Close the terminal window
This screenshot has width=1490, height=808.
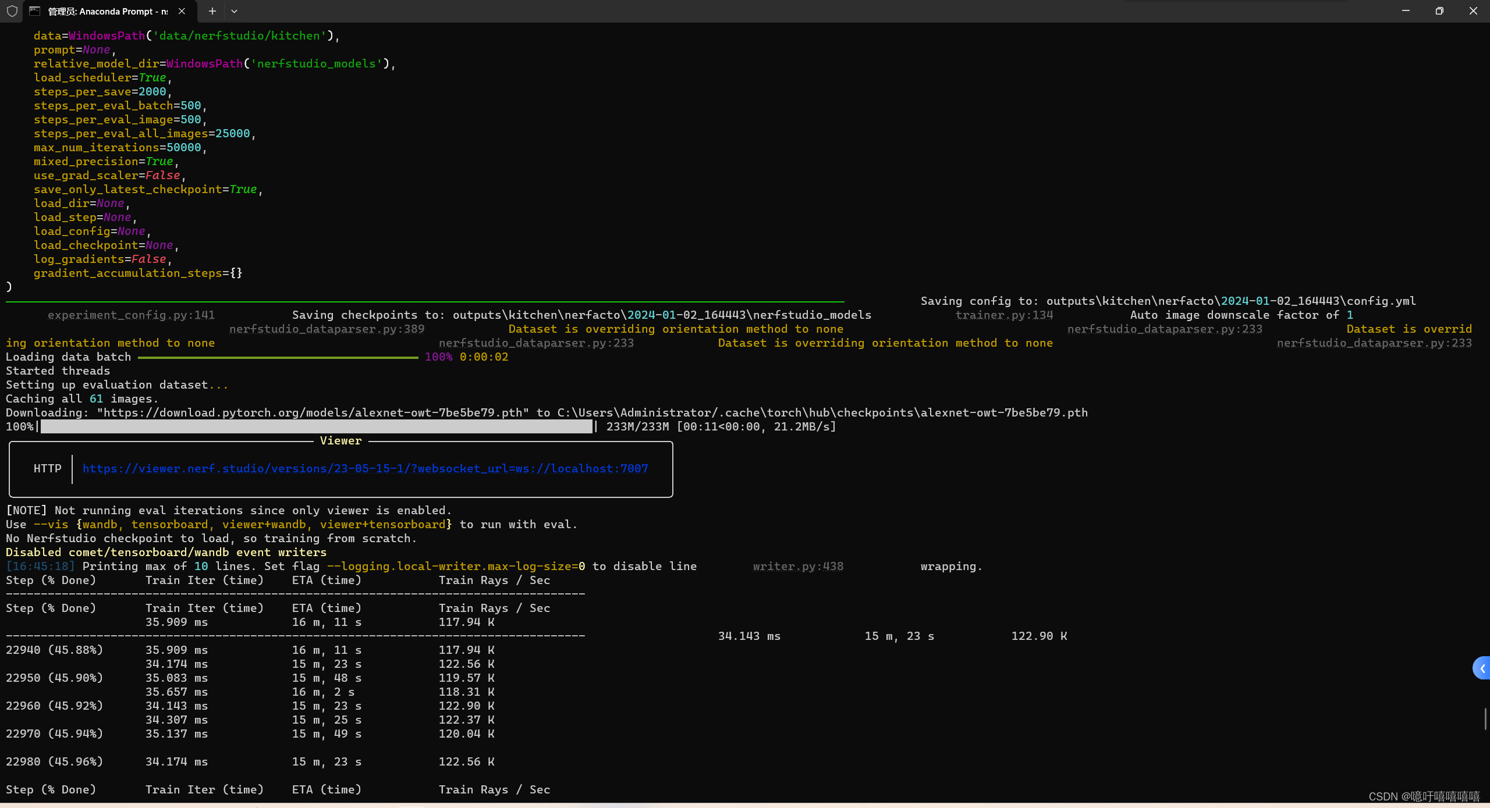pos(1473,11)
